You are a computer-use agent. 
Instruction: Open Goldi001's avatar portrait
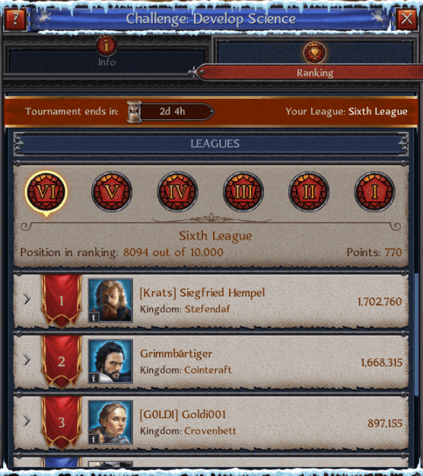(x=110, y=422)
